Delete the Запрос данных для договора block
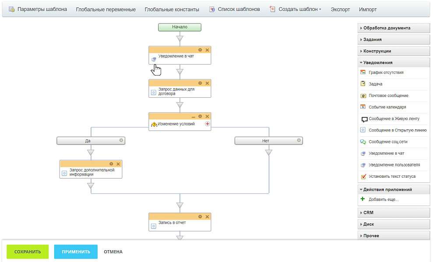This screenshot has width=433, height=262. point(208,83)
